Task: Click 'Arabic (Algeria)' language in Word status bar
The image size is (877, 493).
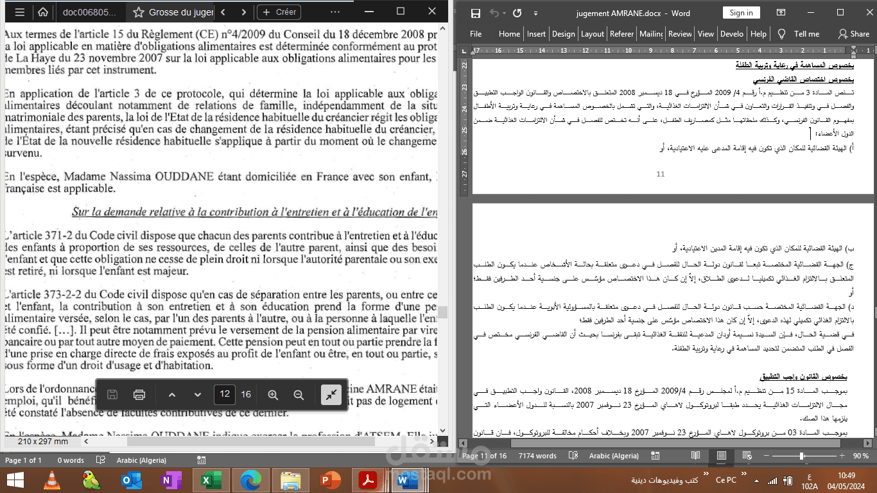Action: click(614, 456)
